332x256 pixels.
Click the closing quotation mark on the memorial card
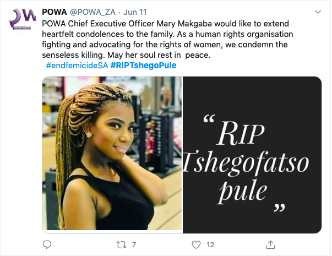(x=279, y=208)
